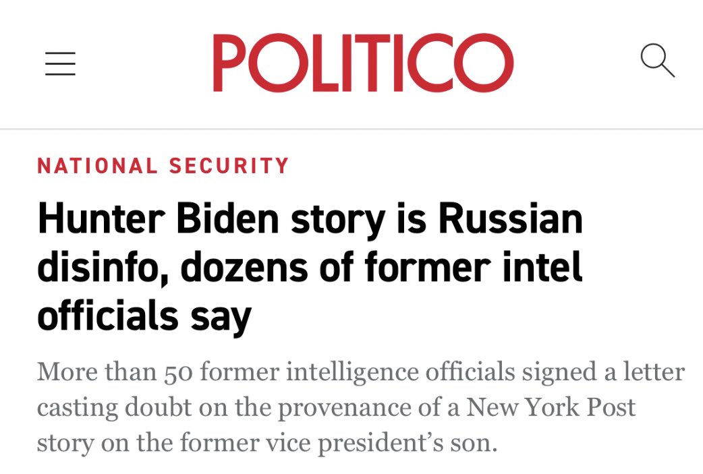Click the word "SECURITY" in the section label
The height and width of the screenshot is (474, 703).
point(229,165)
